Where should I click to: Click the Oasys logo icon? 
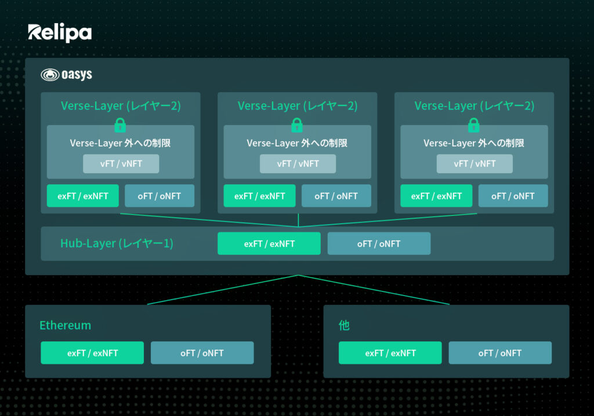50,75
